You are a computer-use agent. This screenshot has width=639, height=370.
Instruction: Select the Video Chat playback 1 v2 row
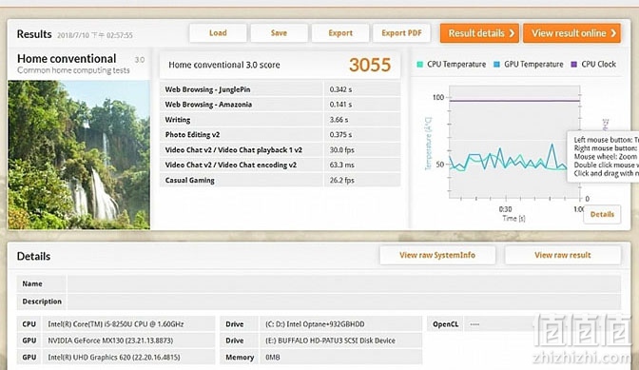(x=280, y=149)
